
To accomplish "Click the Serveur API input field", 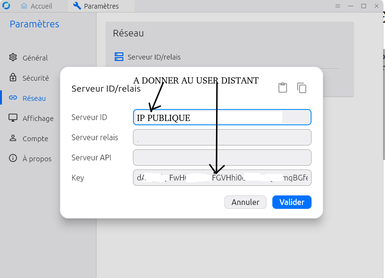I will [x=222, y=157].
